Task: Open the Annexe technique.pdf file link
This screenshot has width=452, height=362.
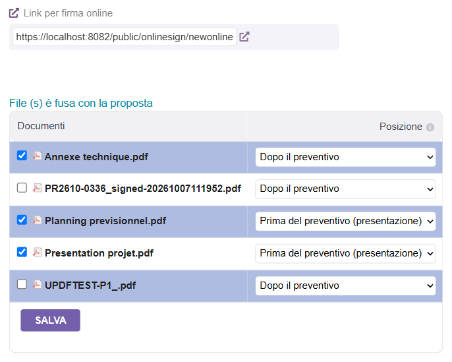Action: [96, 157]
